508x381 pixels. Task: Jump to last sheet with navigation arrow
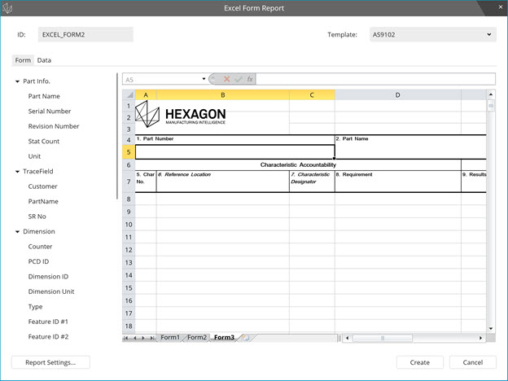pyautogui.click(x=152, y=338)
